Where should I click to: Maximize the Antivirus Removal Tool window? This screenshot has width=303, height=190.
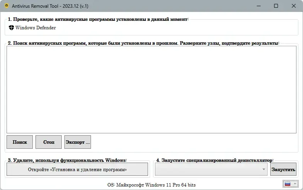point(276,6)
